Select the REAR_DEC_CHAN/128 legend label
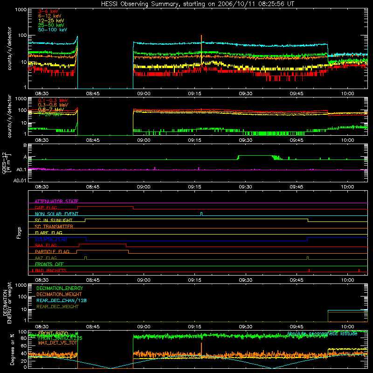 (x=62, y=300)
